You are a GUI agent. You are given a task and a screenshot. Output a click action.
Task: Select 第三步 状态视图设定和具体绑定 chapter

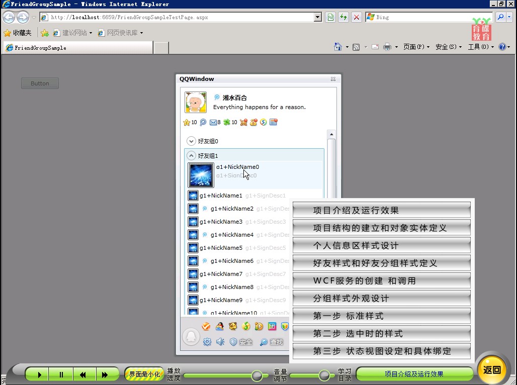click(382, 351)
